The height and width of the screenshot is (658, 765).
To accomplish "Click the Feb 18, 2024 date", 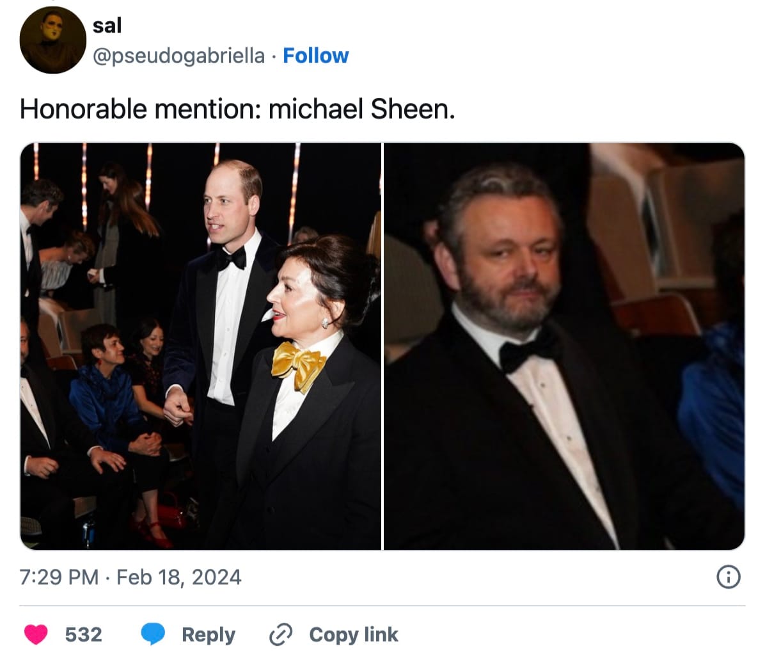I will tap(179, 577).
